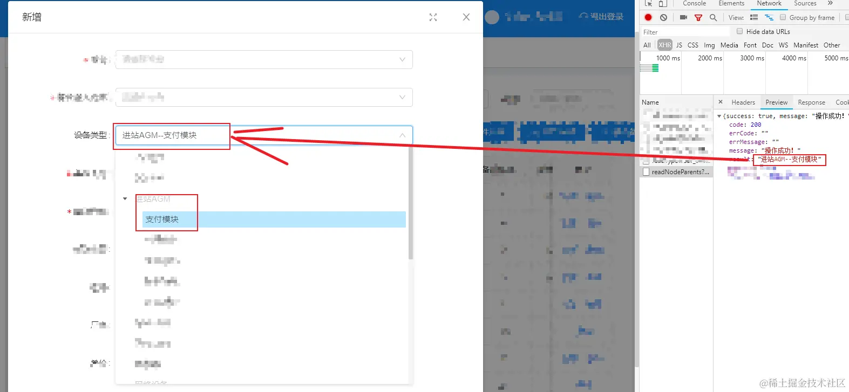Screen dimensions: 849x392
Task: Toggle capture screenshots camera icon
Action: 683,17
